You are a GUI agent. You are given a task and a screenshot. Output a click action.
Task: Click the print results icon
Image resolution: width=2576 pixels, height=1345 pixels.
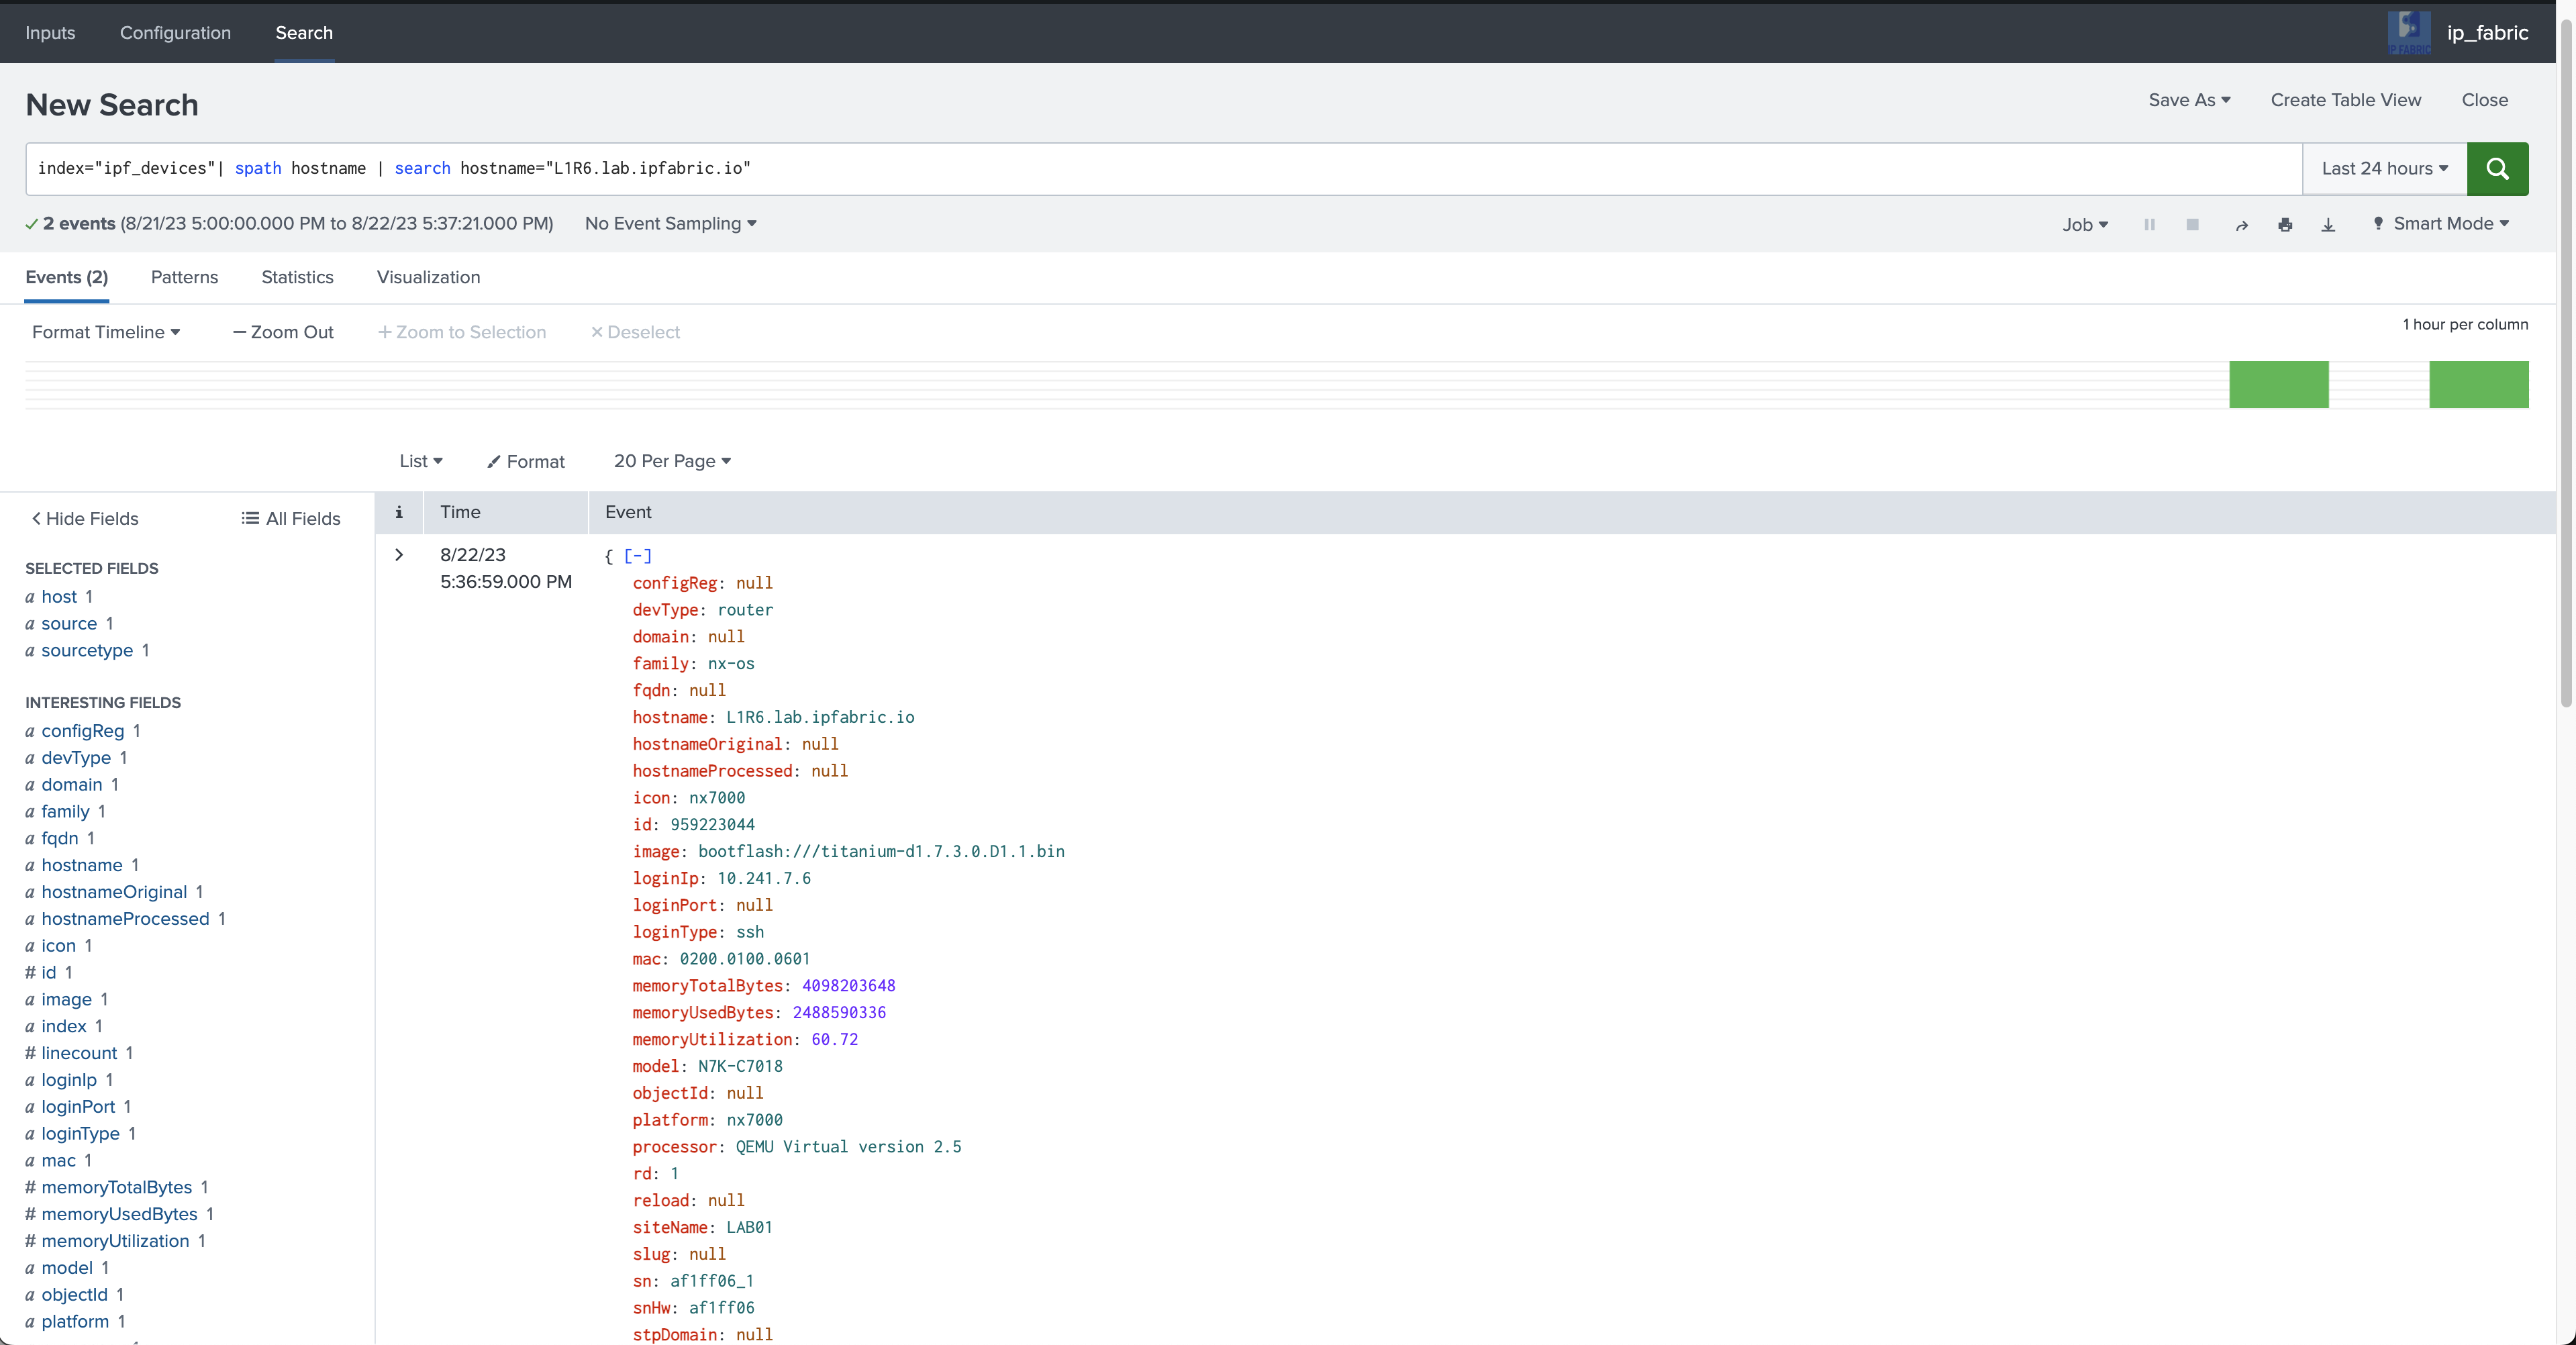2285,224
